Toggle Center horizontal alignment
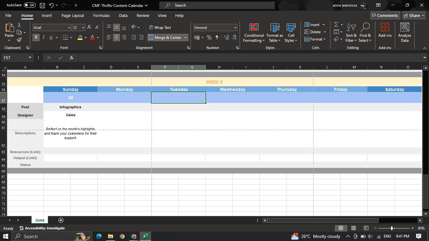Viewport: 429px width, 241px height. 117,37
